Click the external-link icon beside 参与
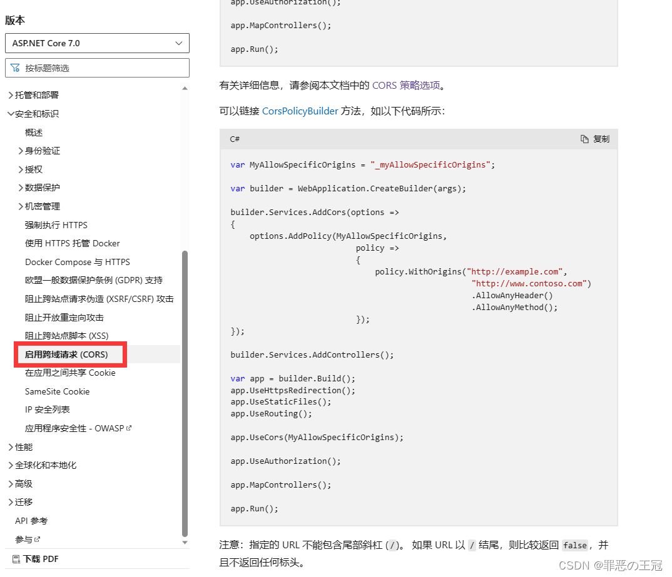 38,539
